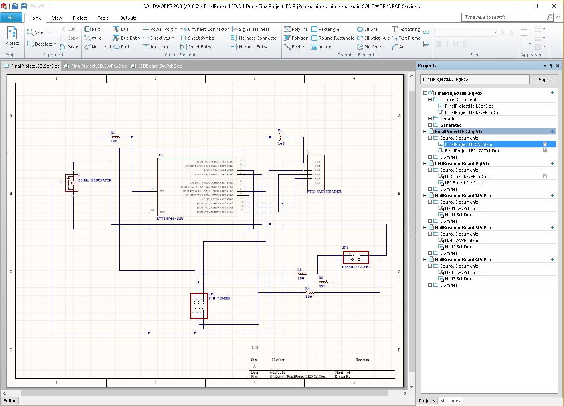Open the font name combo box

coord(495,32)
